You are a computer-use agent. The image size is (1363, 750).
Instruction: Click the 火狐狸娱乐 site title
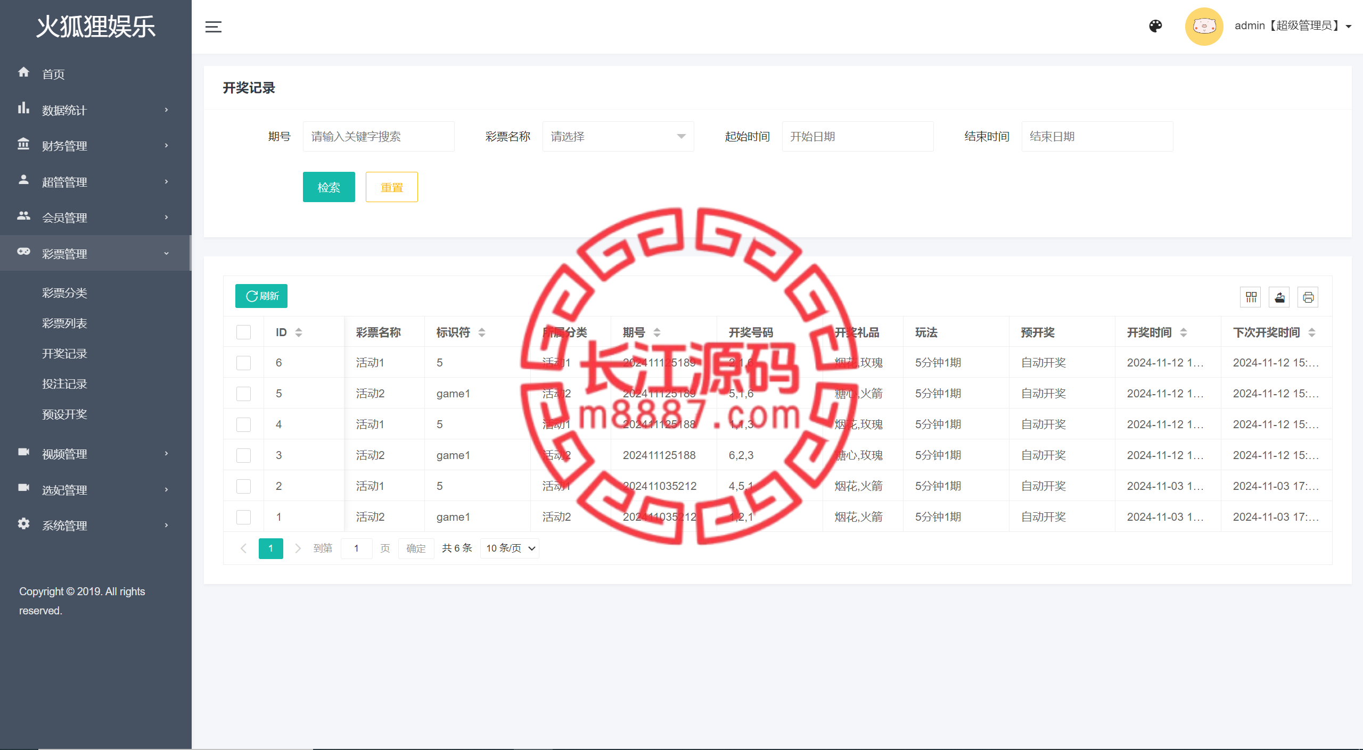pyautogui.click(x=96, y=27)
